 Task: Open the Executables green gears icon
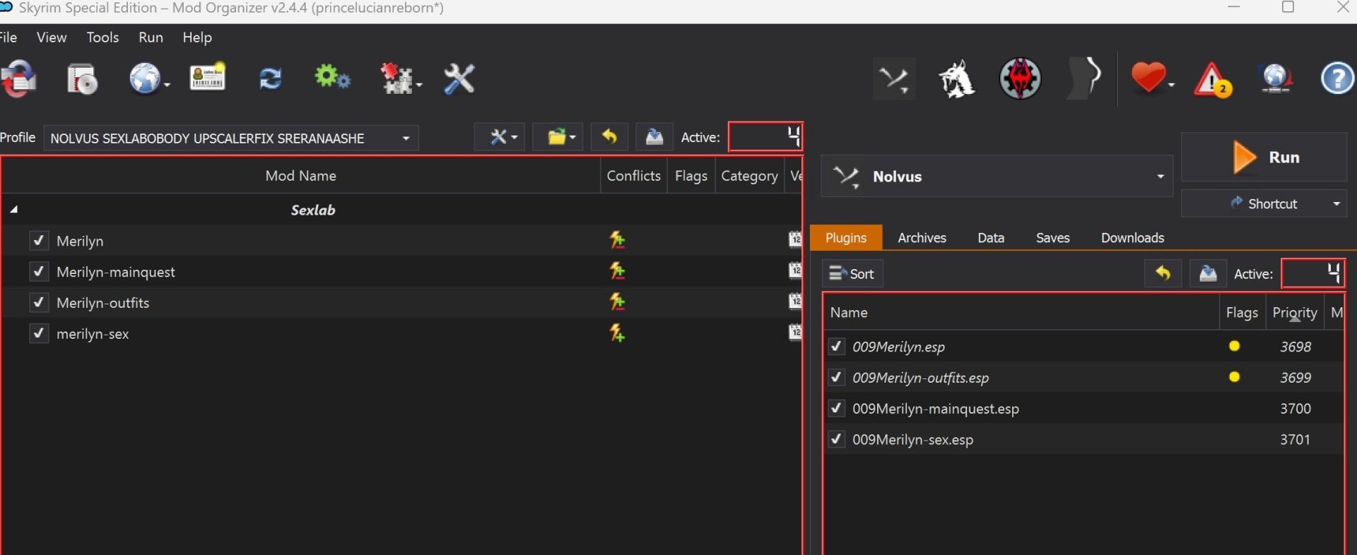332,77
